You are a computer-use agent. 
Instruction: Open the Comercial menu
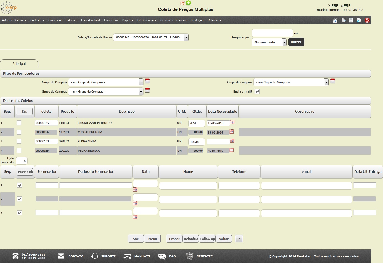pos(55,20)
